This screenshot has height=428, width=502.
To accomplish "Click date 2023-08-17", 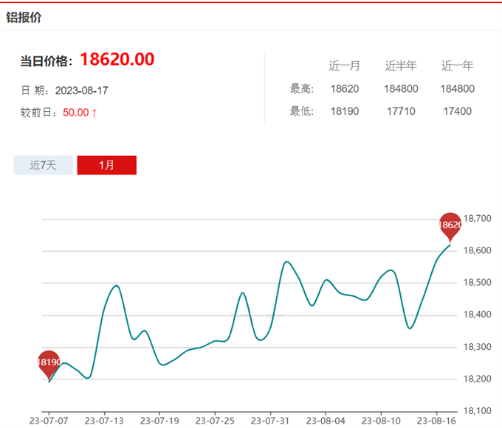I will click(81, 91).
